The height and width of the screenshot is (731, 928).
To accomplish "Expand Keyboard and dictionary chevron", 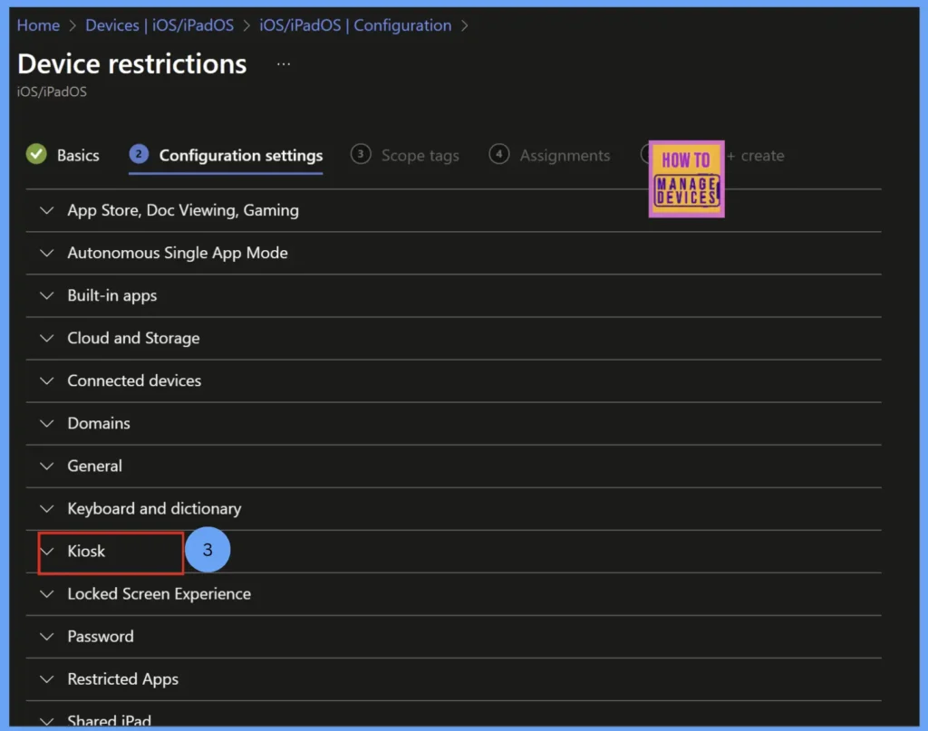I will pos(47,509).
